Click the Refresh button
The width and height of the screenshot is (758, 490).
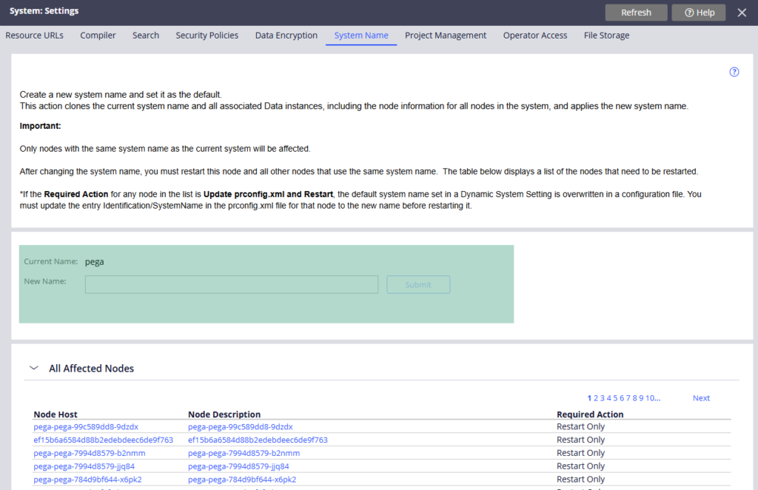[x=636, y=13]
